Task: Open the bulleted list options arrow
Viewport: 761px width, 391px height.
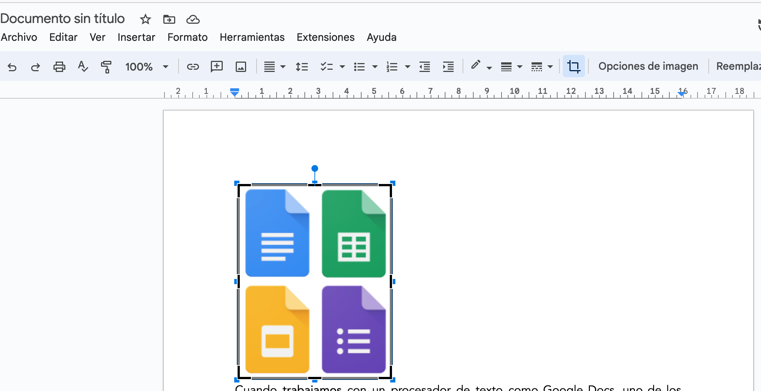Action: 375,67
